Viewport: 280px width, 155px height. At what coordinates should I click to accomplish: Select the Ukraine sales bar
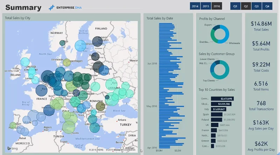(x=221, y=104)
